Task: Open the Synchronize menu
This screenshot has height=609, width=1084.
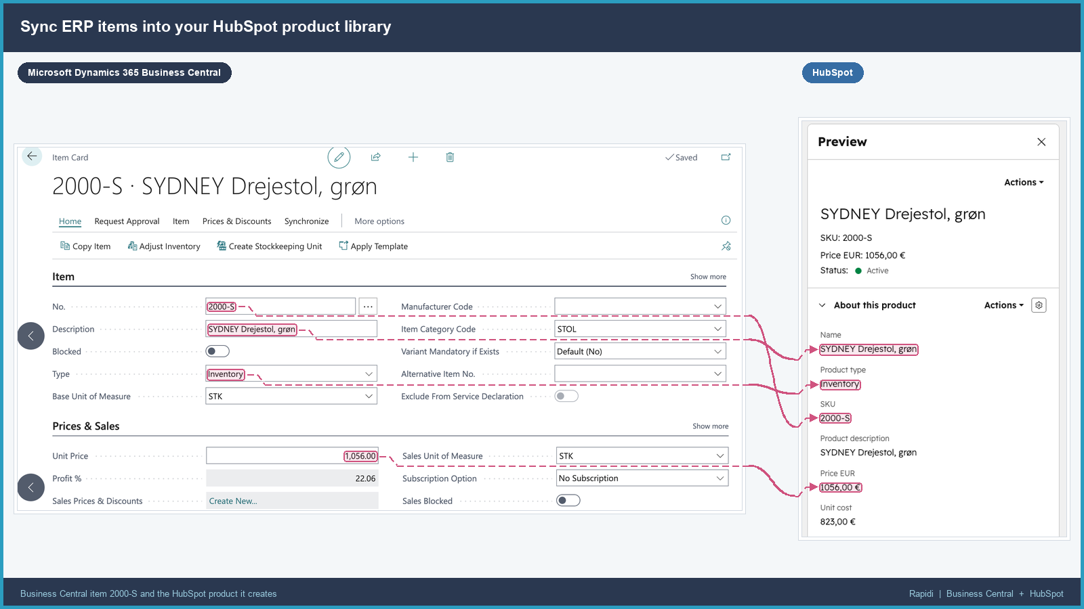Action: pyautogui.click(x=306, y=221)
